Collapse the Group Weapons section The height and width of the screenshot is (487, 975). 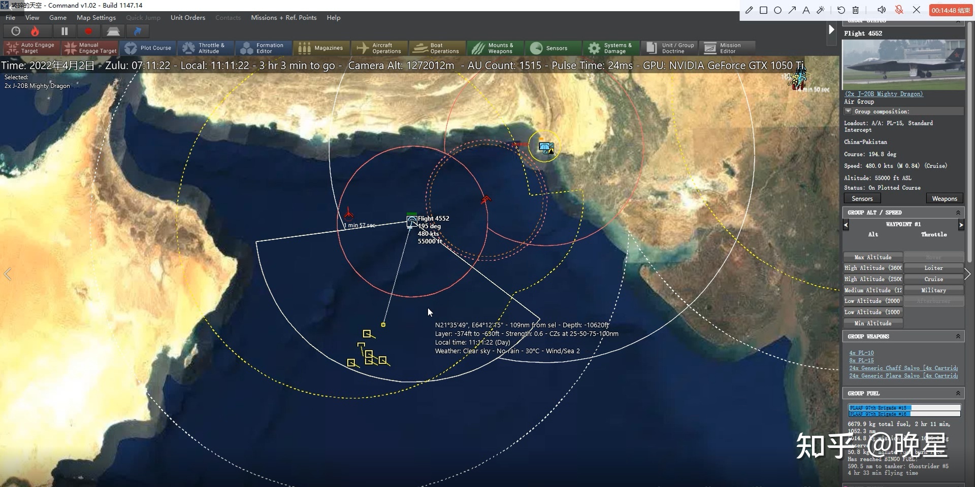click(x=958, y=336)
